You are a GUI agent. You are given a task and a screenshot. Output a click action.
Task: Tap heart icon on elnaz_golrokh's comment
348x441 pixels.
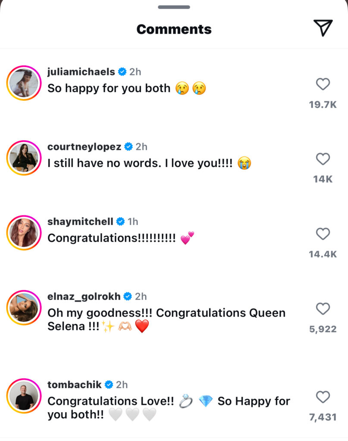point(323,309)
